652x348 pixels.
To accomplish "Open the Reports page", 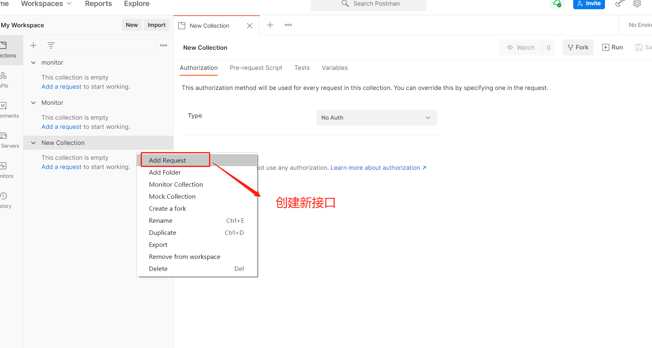I will coord(98,4).
